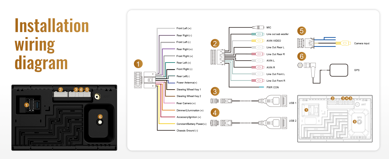Click the Constant/Battery Power(+) label
This screenshot has height=159, width=389.
(191, 124)
